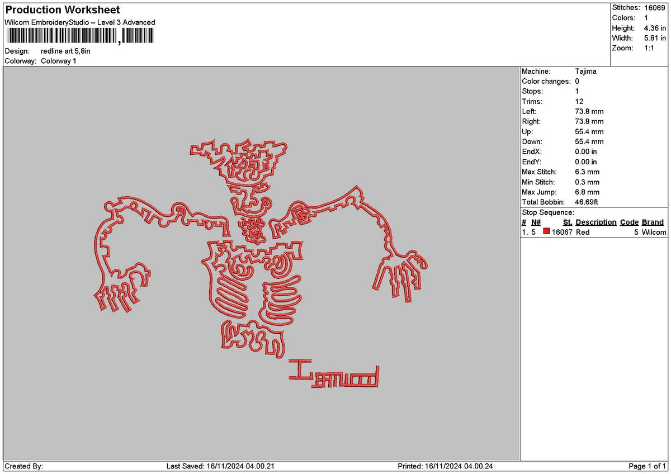Click the Left value 73.8 mm
The image size is (671, 474).
point(589,112)
